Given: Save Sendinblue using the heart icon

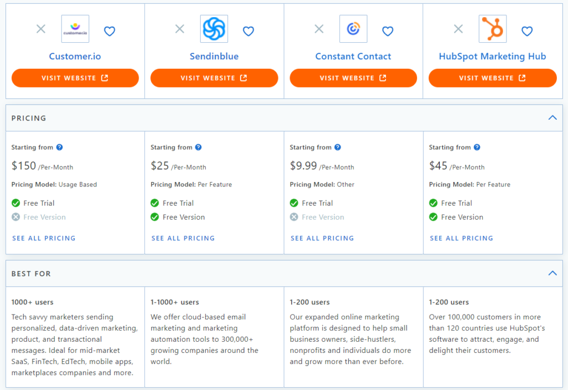Looking at the screenshot, I should 248,31.
